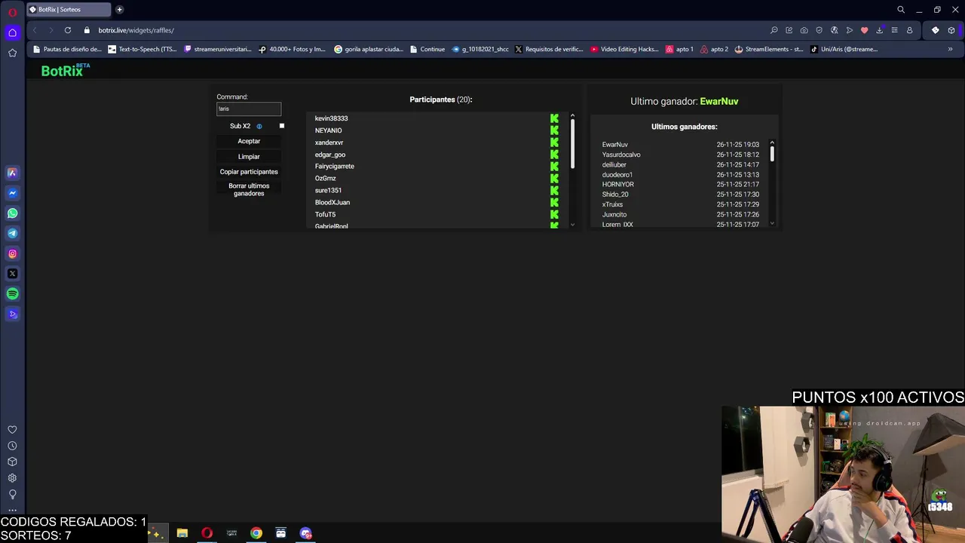Open 40.000+ Fotos bookmark
965x543 pixels.
coord(292,49)
